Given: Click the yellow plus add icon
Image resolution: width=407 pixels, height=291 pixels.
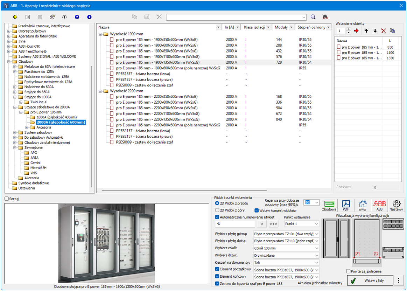Looking at the screenshot, I should (15, 17).
